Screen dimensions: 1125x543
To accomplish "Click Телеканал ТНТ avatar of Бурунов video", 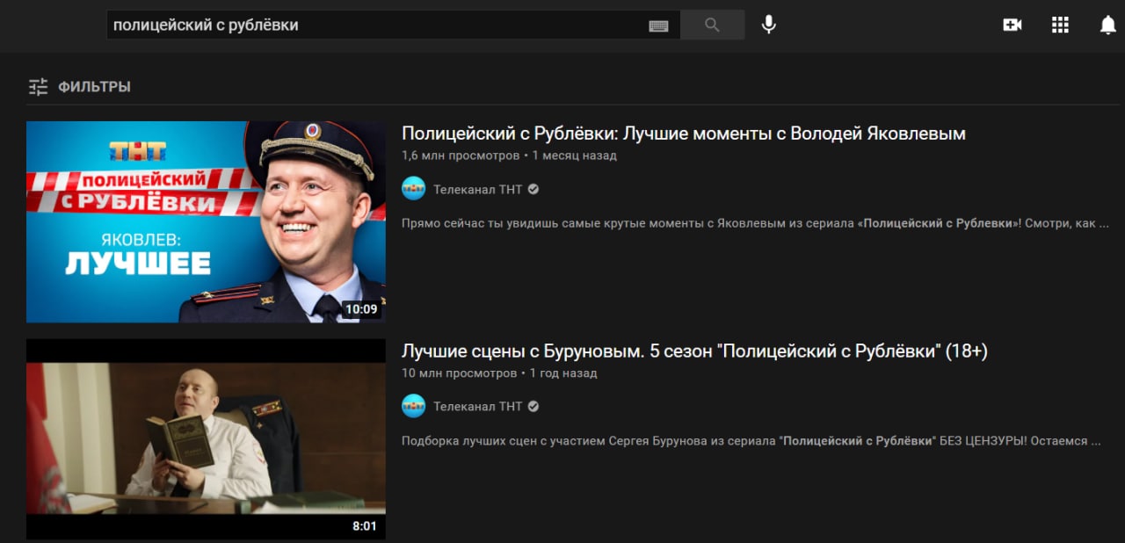I will click(x=413, y=406).
